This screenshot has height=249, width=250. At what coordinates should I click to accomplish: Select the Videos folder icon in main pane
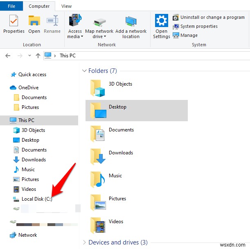point(98,225)
